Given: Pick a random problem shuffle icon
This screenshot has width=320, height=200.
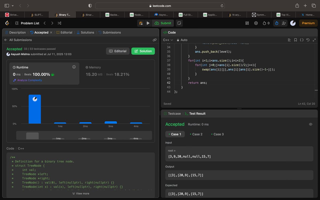Looking at the screenshot, I should (59, 23).
